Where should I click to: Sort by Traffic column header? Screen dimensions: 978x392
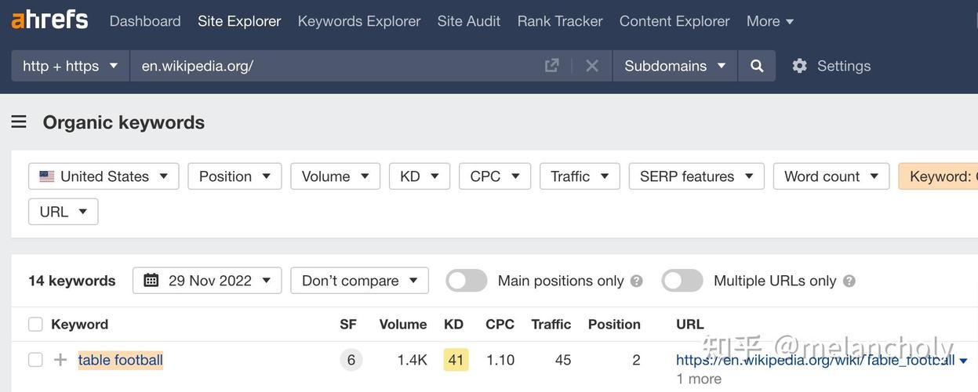551,324
